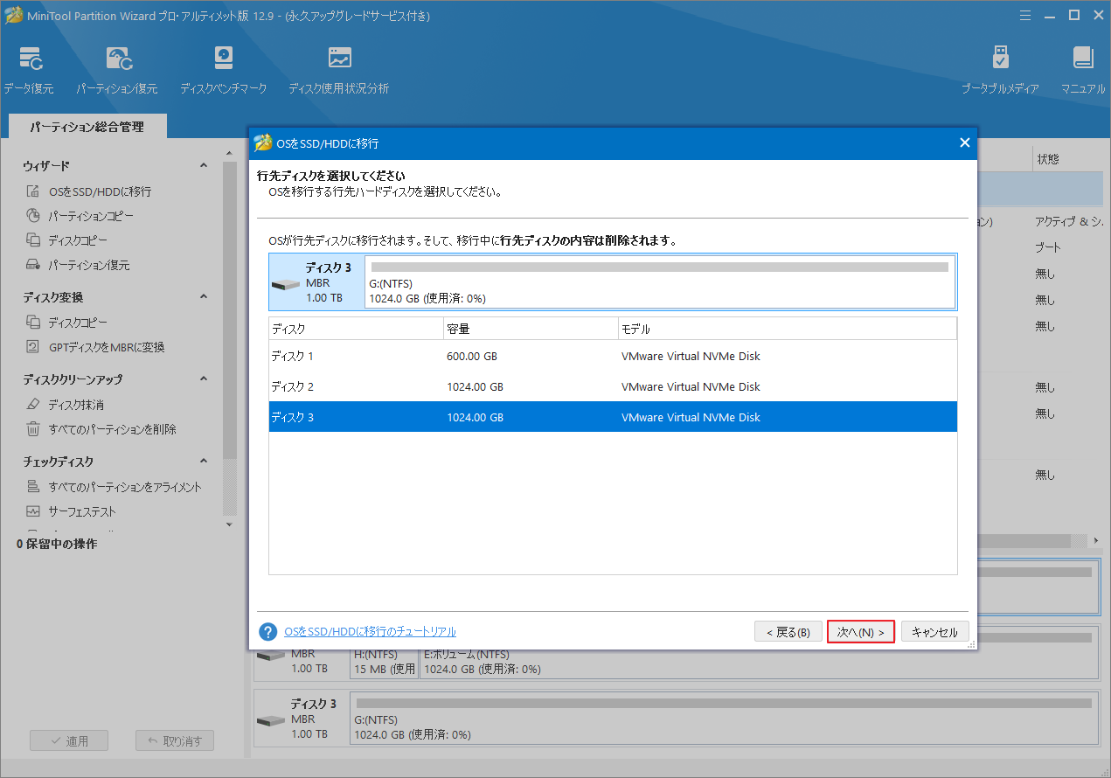Select パーティション復元 in sidebar
The image size is (1111, 778).
click(78, 265)
